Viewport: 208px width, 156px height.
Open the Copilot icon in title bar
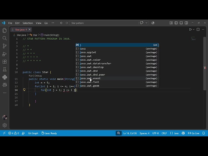pos(153,23)
